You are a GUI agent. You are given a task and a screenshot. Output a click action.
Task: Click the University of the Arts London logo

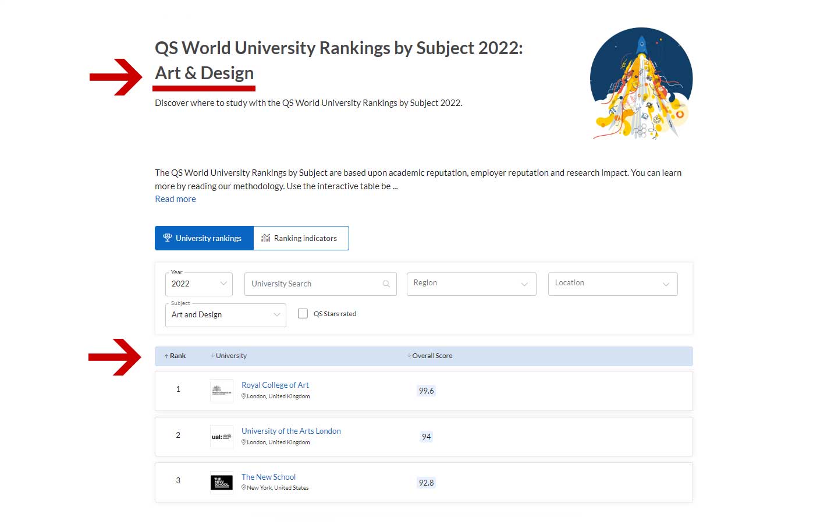click(221, 437)
